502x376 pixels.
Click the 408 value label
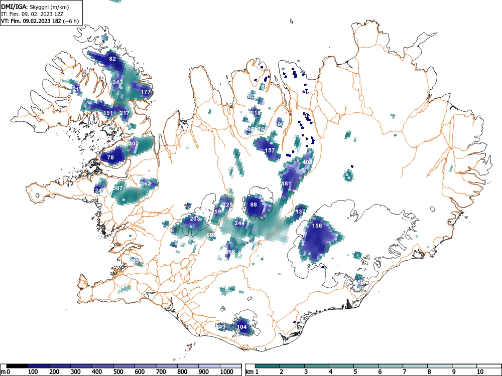(x=307, y=162)
